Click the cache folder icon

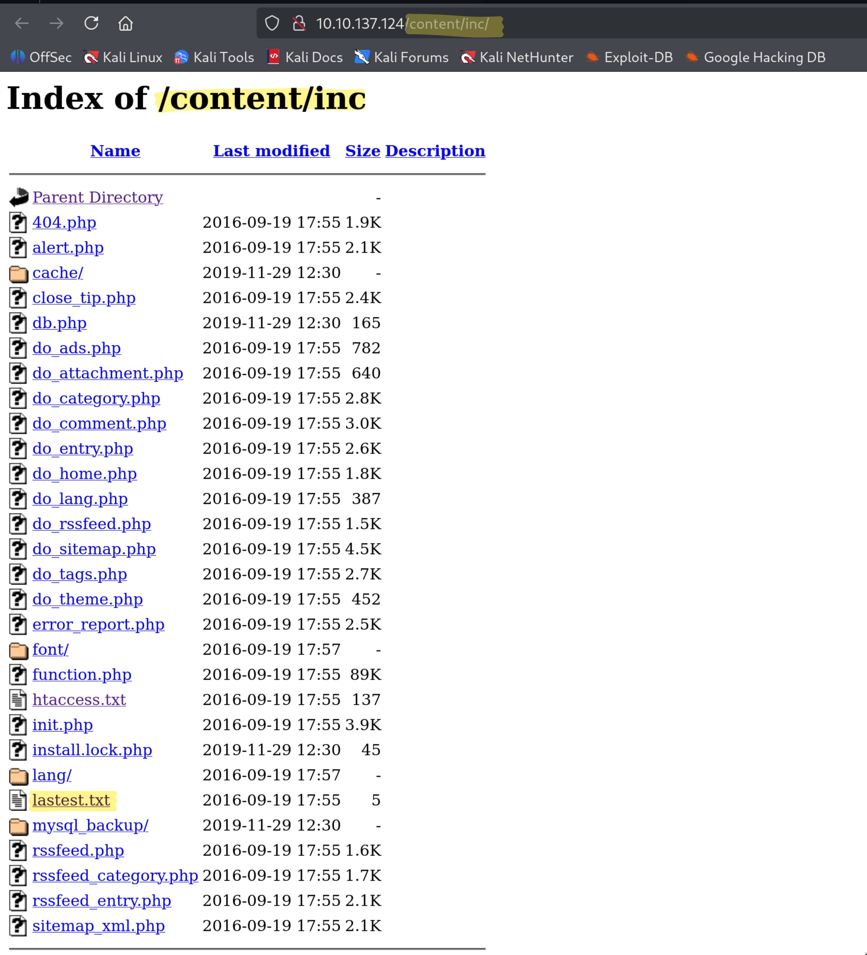click(18, 273)
